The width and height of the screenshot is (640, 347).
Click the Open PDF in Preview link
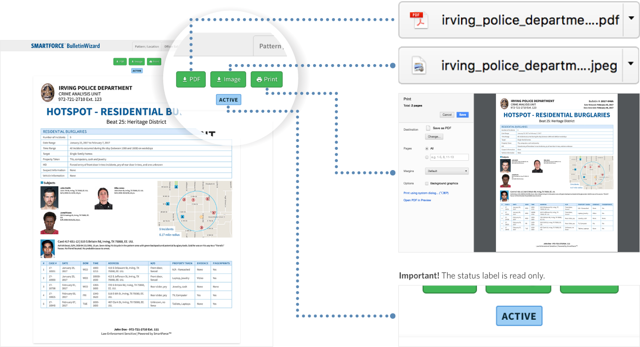[x=417, y=200]
